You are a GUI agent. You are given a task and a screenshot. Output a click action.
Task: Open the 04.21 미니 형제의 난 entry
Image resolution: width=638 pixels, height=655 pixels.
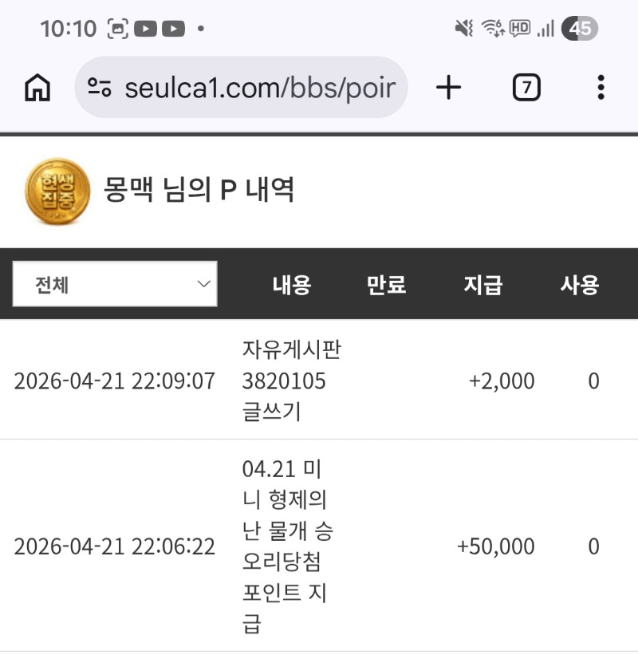point(287,546)
